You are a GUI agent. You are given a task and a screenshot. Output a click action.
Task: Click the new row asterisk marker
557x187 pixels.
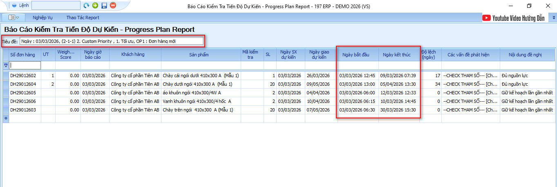(6, 118)
